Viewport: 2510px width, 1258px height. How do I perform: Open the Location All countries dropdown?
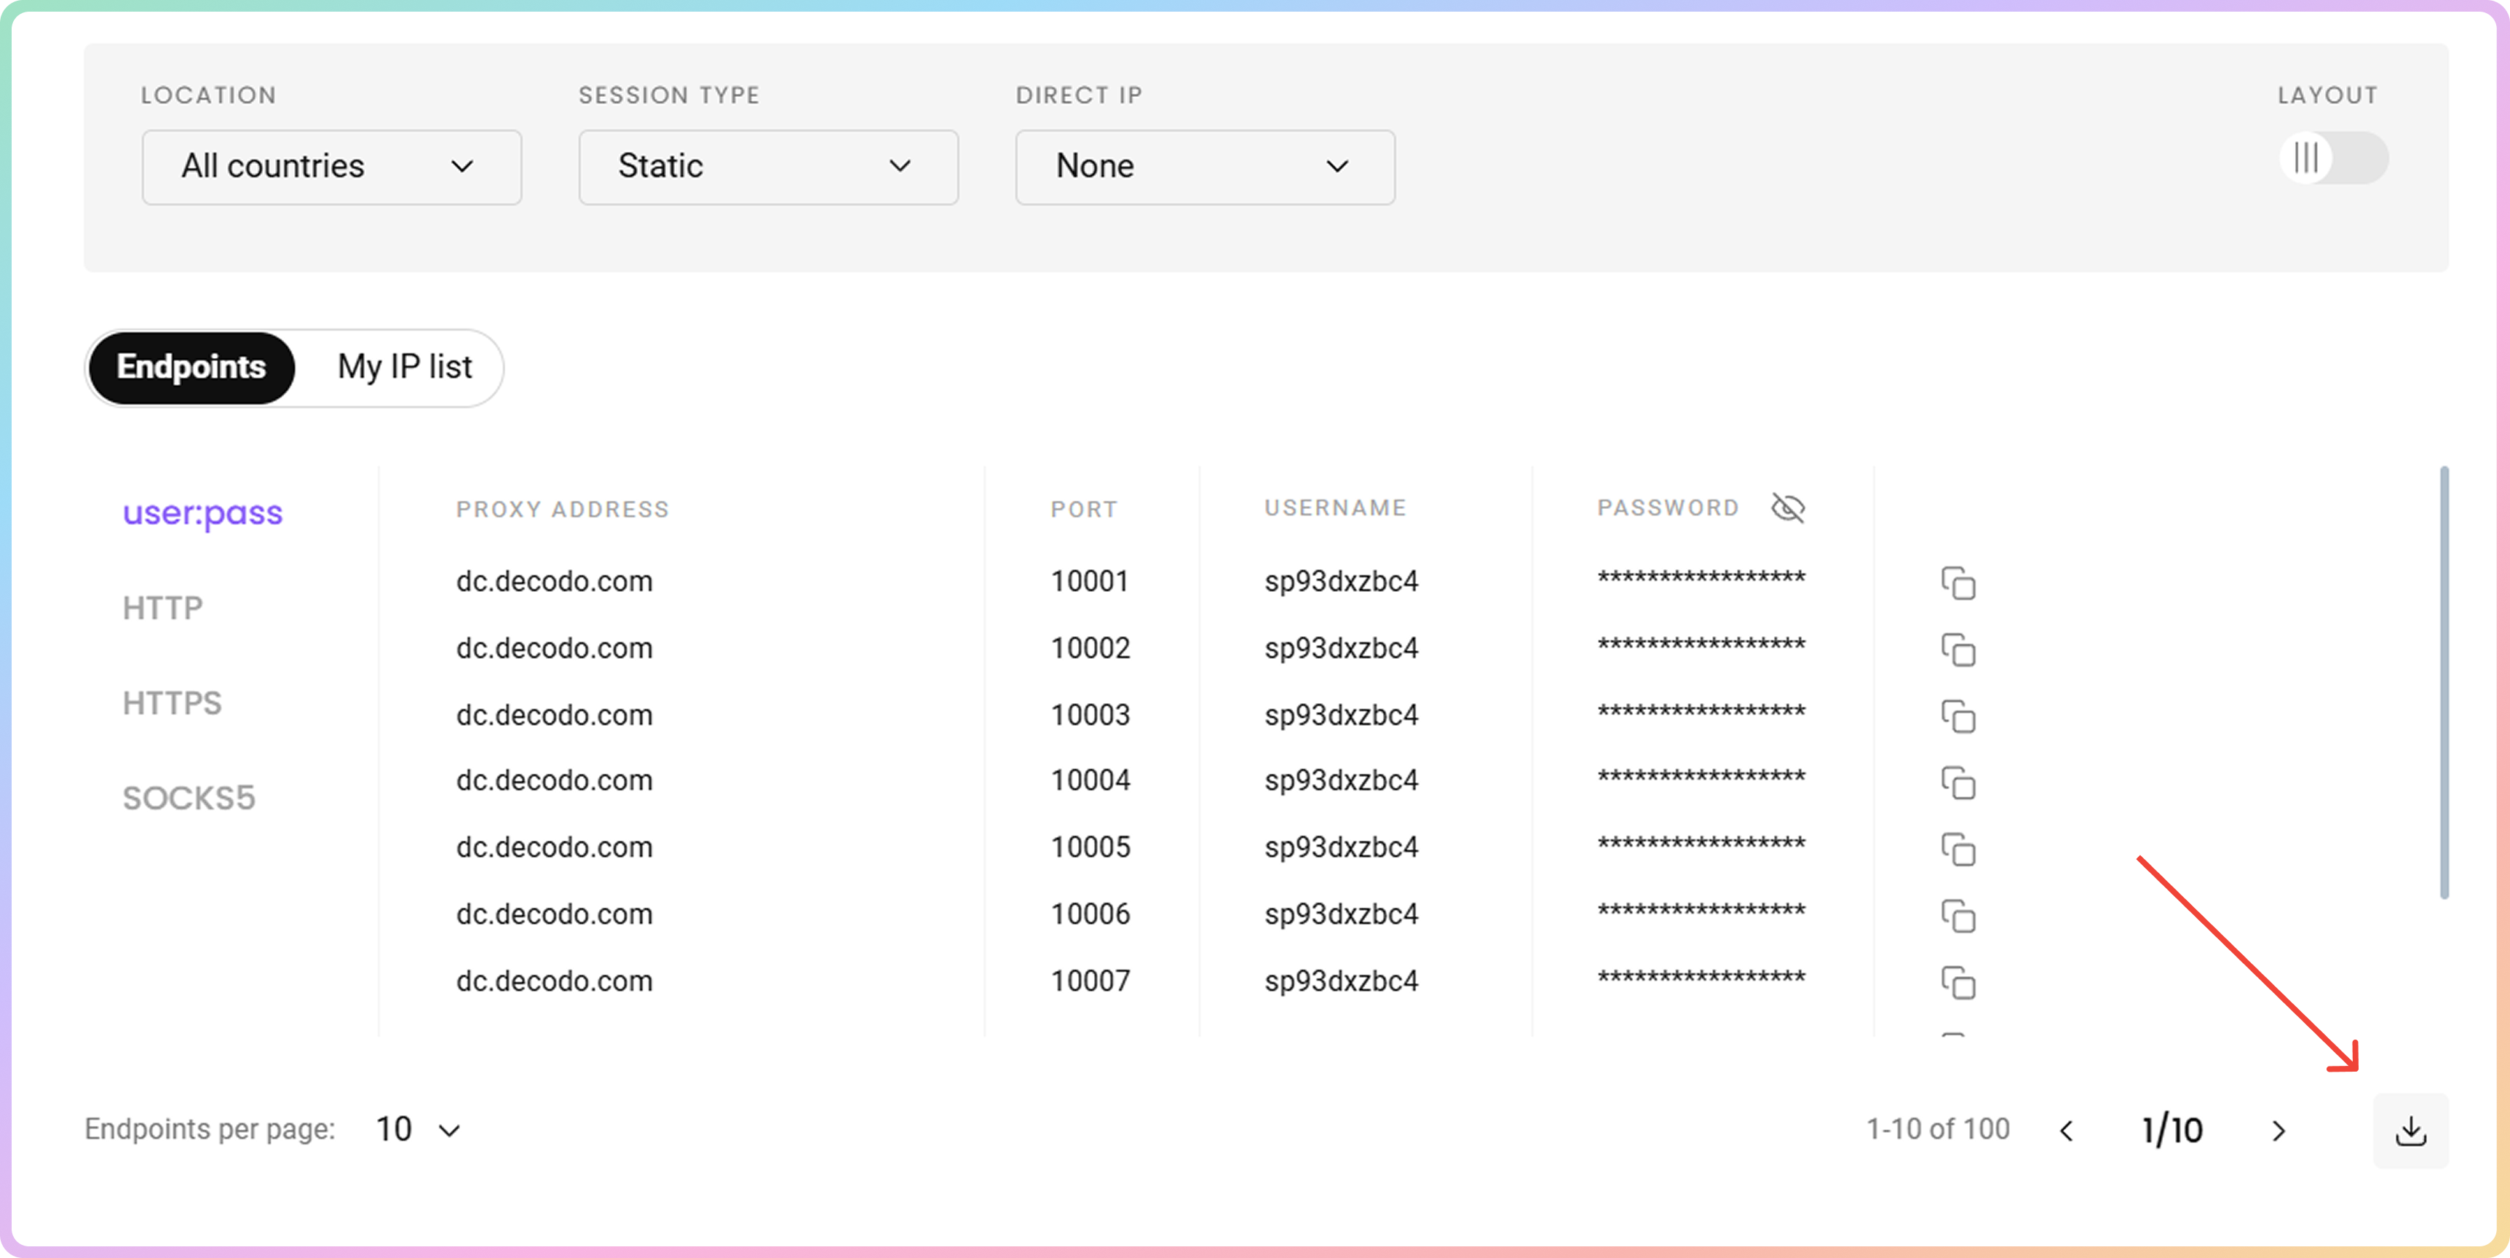click(331, 167)
